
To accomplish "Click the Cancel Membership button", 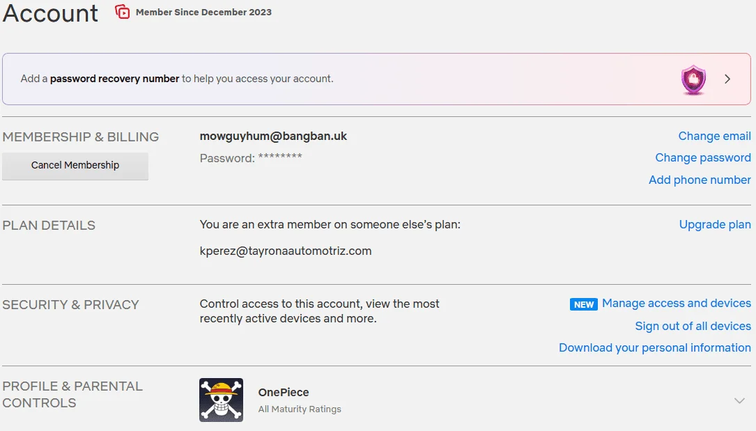I will [75, 166].
